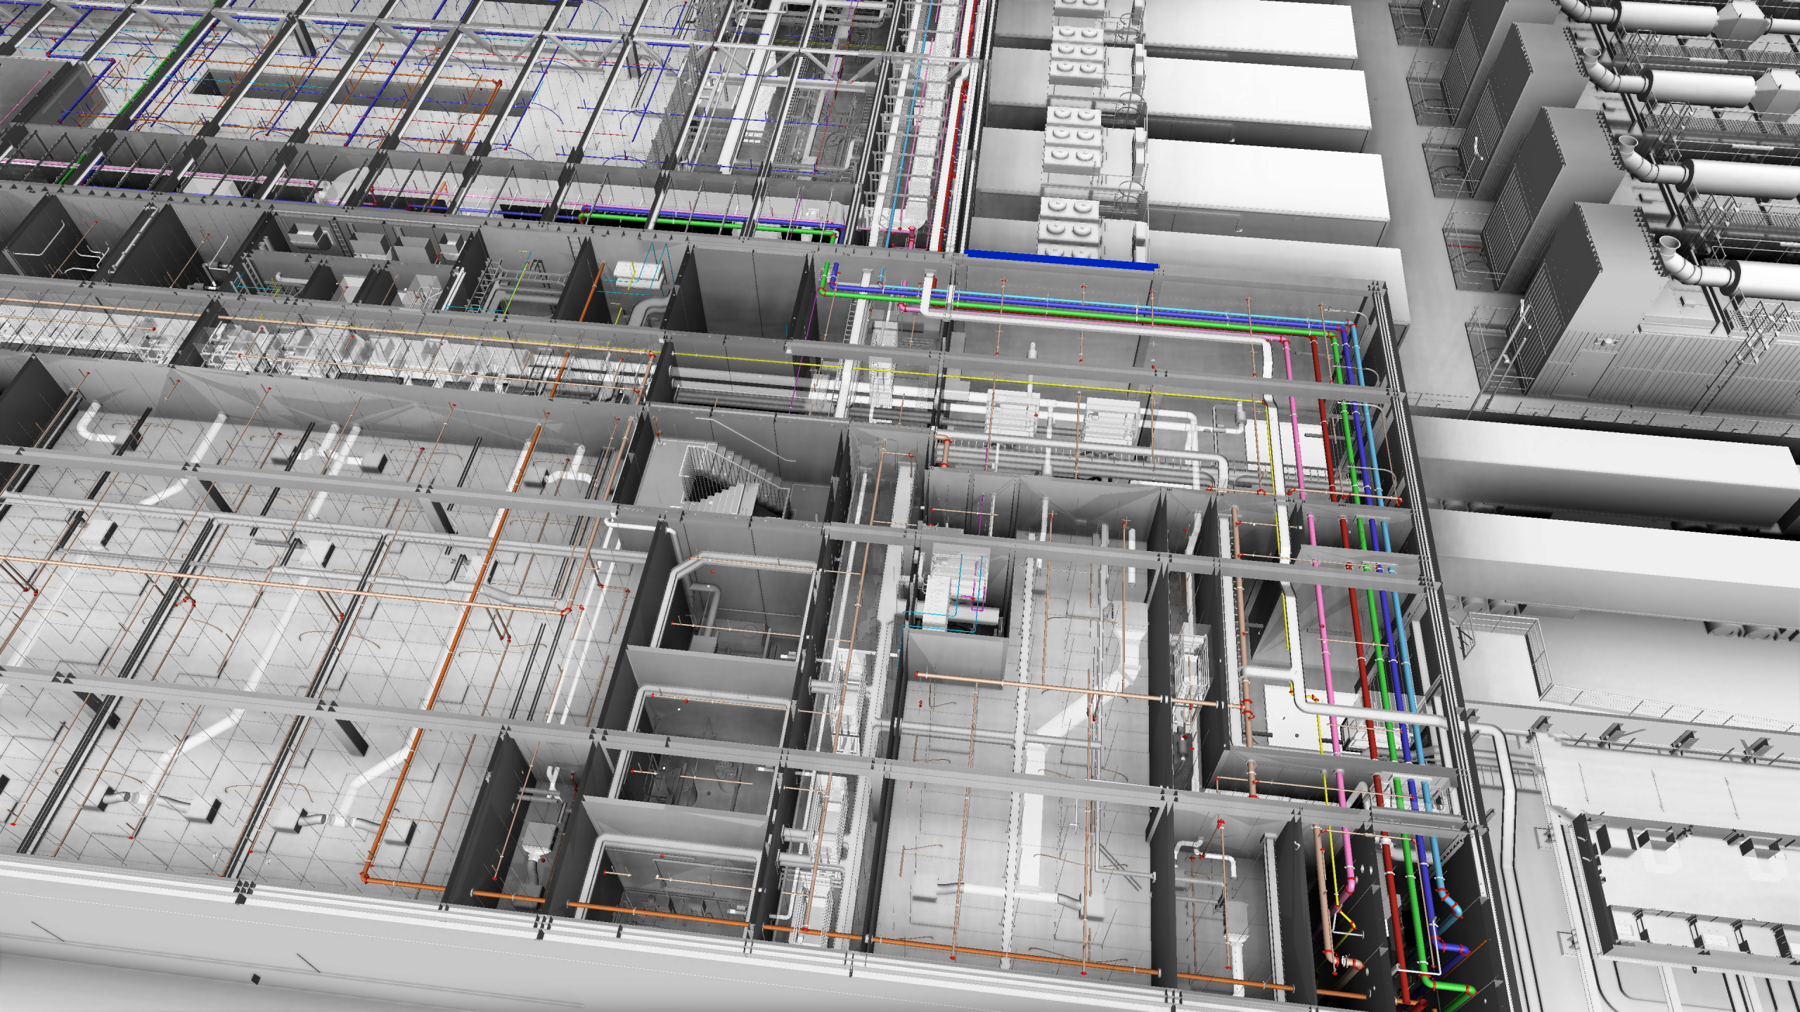Select the green elbow pipe at bottom right corner
The height and width of the screenshot is (1012, 1800).
click(x=1448, y=985)
